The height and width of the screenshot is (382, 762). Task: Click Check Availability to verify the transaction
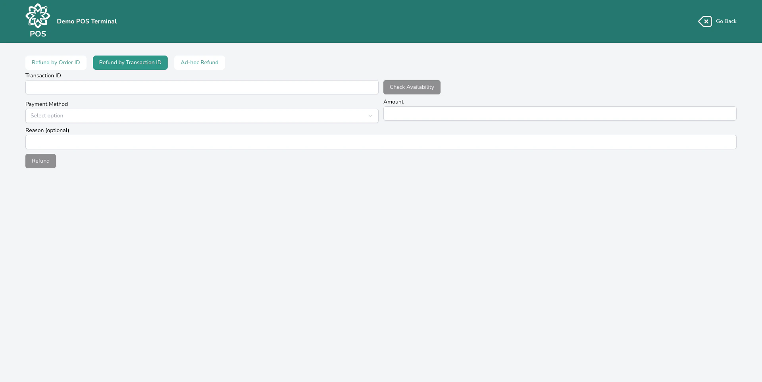(412, 87)
